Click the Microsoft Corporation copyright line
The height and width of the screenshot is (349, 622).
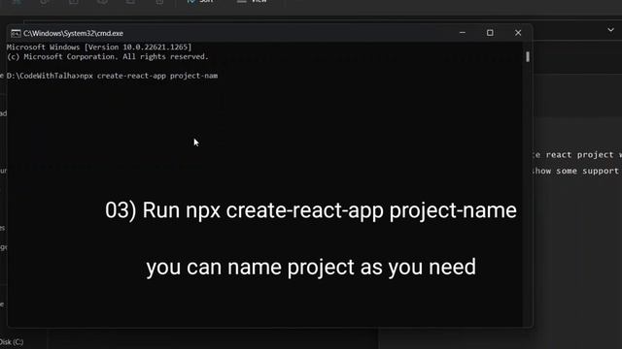pyautogui.click(x=108, y=56)
